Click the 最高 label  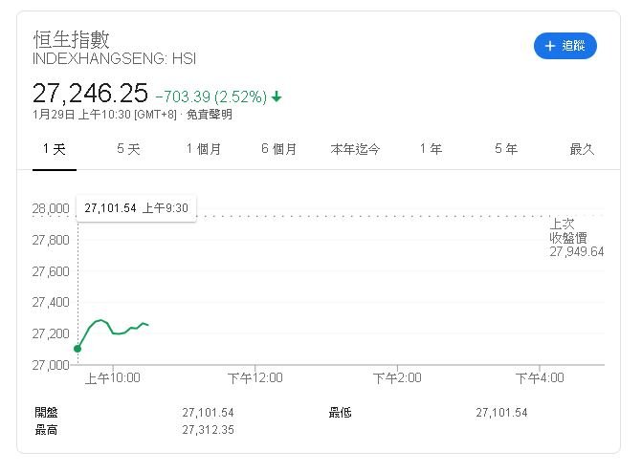pos(46,430)
